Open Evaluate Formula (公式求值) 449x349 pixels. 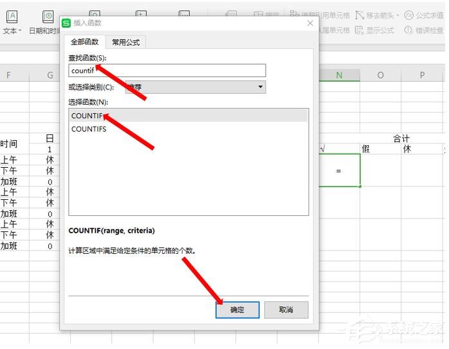424,15
